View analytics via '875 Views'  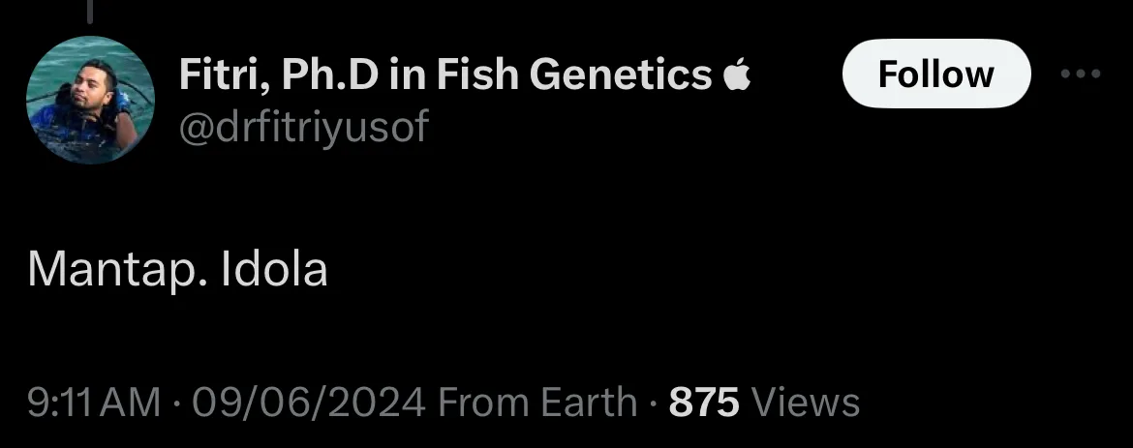click(x=764, y=403)
